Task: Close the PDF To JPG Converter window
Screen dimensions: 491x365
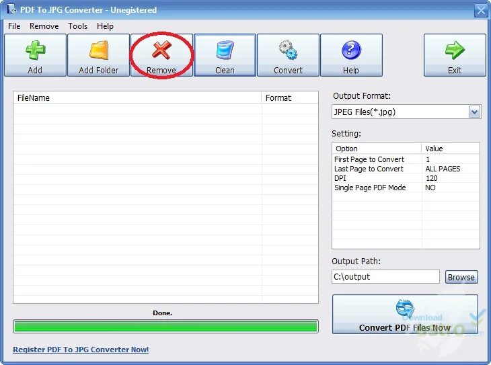Action: (481, 10)
